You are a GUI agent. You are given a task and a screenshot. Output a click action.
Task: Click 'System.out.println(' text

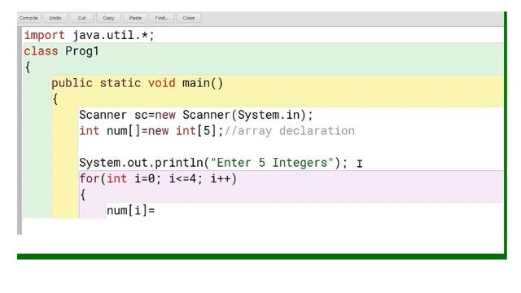pyautogui.click(x=144, y=163)
